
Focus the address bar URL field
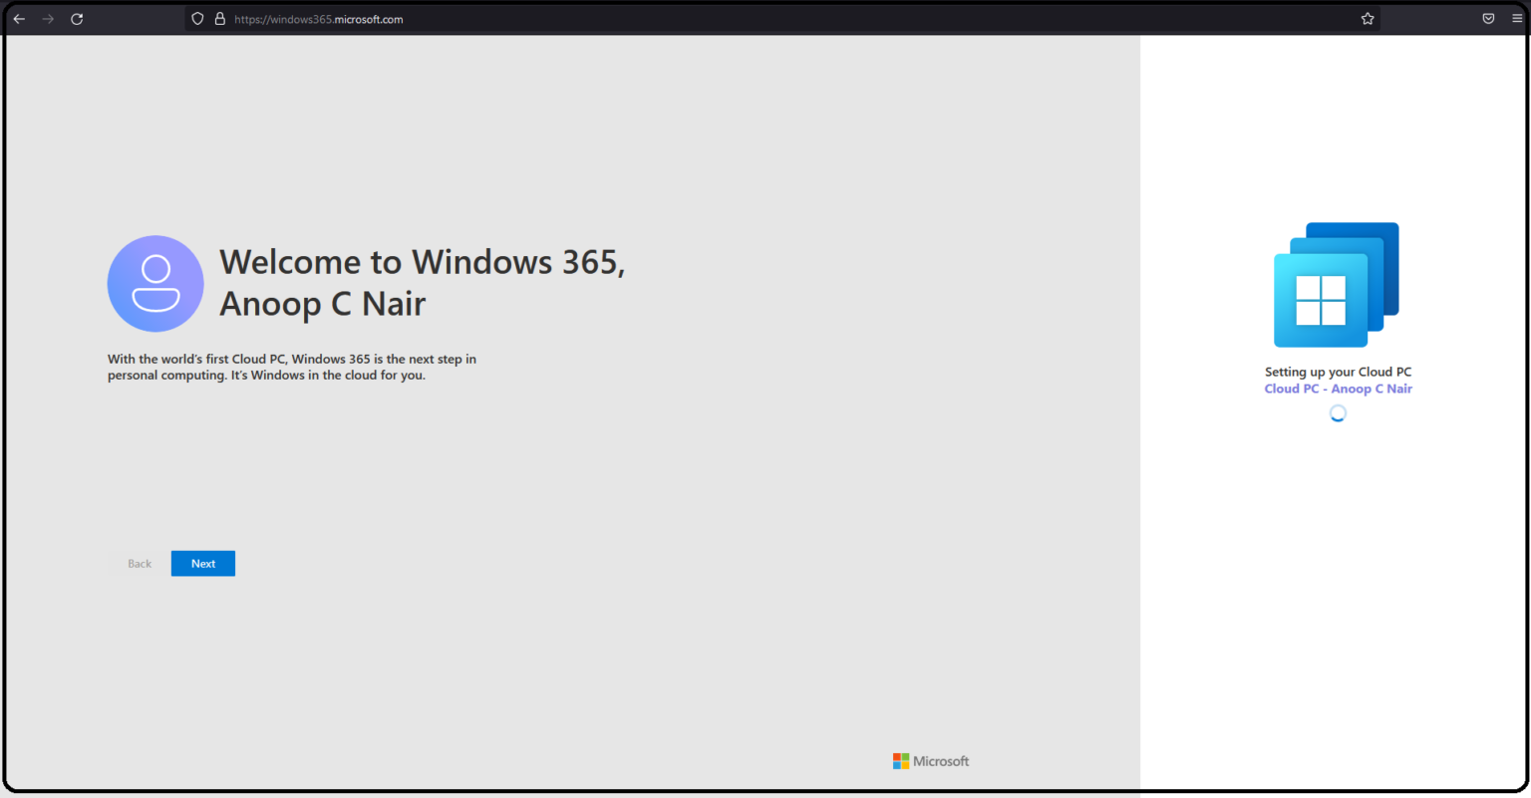point(782,19)
